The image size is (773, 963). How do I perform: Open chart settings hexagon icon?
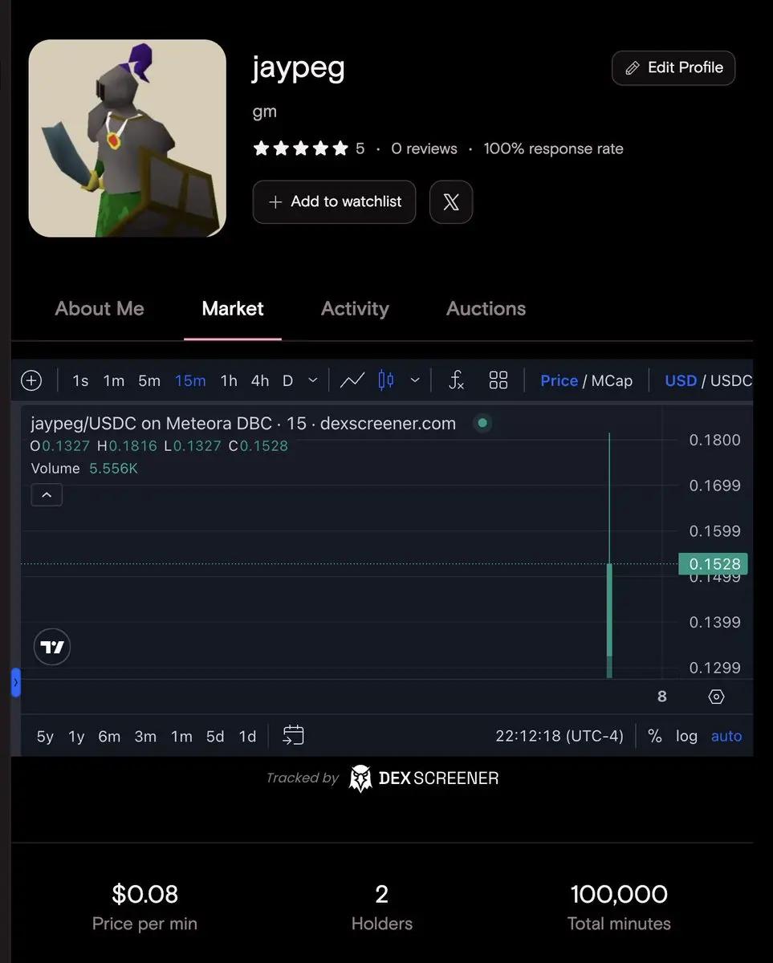tap(717, 697)
